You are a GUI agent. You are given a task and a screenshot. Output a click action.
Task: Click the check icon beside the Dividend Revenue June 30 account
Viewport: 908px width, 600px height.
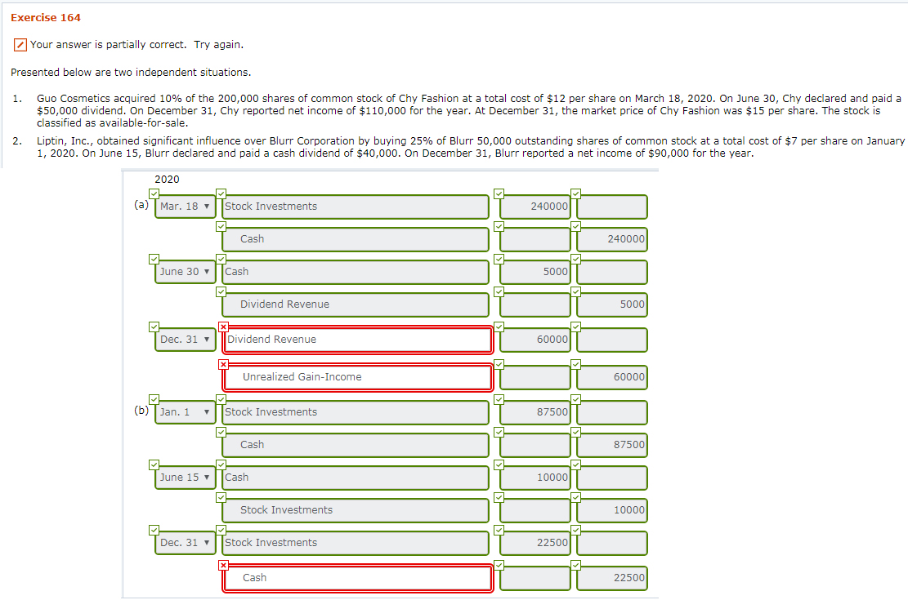tap(221, 291)
